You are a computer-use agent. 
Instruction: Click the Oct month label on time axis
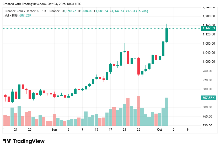[x=159, y=130]
